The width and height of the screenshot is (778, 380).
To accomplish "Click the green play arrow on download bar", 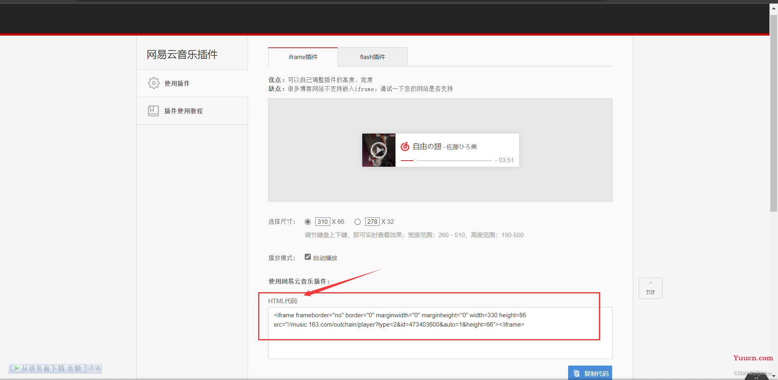I will point(17,368).
